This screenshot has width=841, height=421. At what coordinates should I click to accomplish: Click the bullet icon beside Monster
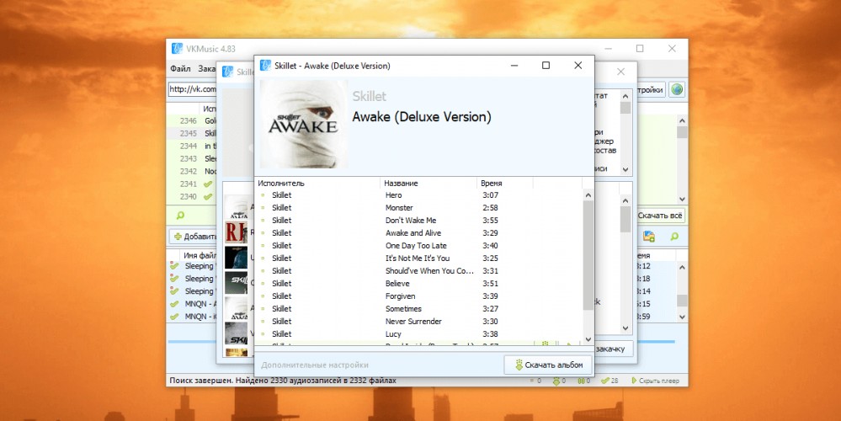(263, 207)
